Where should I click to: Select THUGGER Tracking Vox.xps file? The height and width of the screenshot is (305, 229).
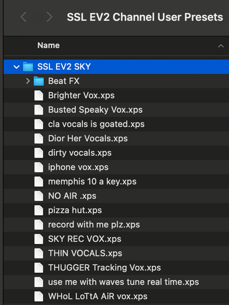pyautogui.click(x=116, y=268)
